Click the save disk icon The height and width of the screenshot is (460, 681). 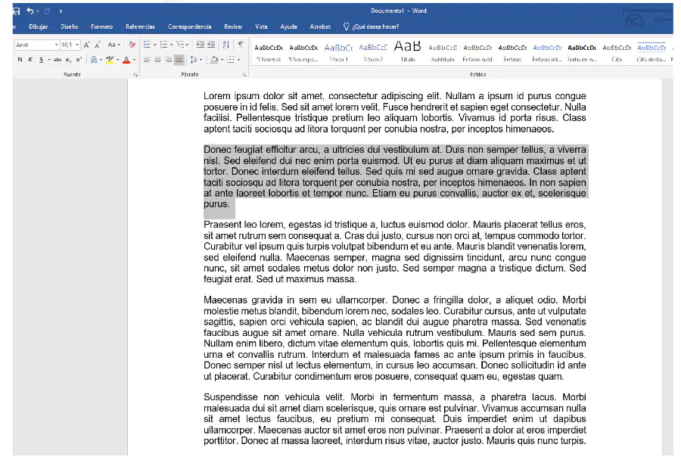16,11
